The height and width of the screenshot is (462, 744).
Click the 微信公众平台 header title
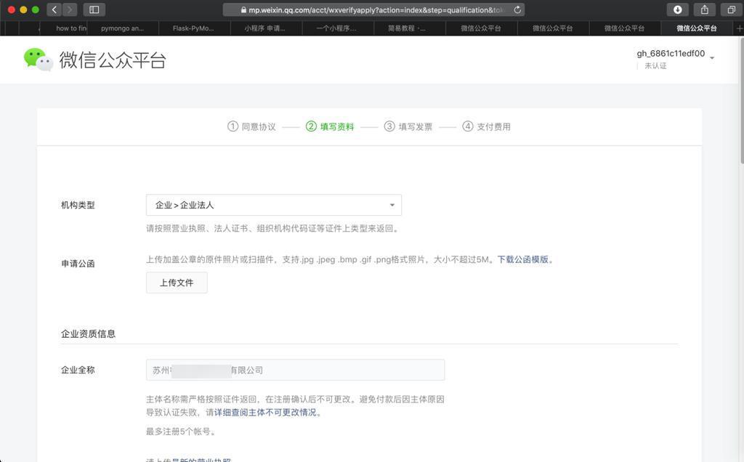pyautogui.click(x=113, y=60)
